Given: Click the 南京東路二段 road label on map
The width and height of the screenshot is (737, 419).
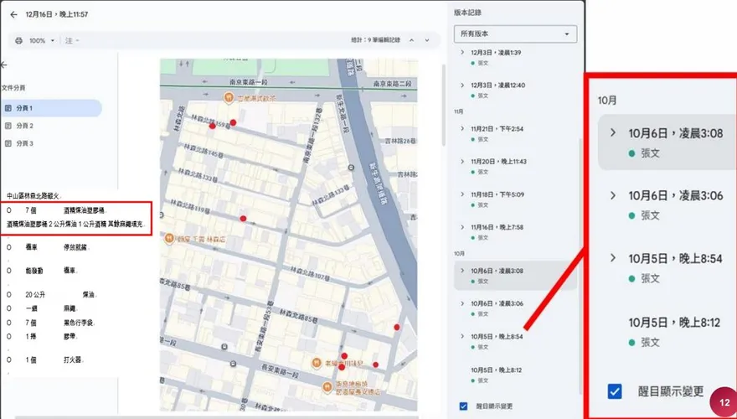Looking at the screenshot, I should click(x=394, y=83).
